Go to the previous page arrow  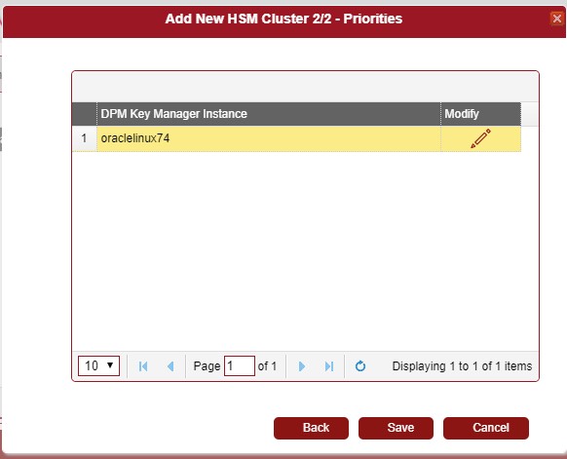point(170,366)
